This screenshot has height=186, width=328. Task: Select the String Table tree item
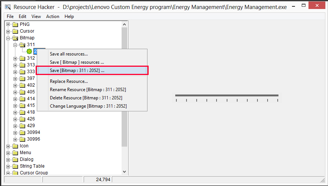point(32,166)
